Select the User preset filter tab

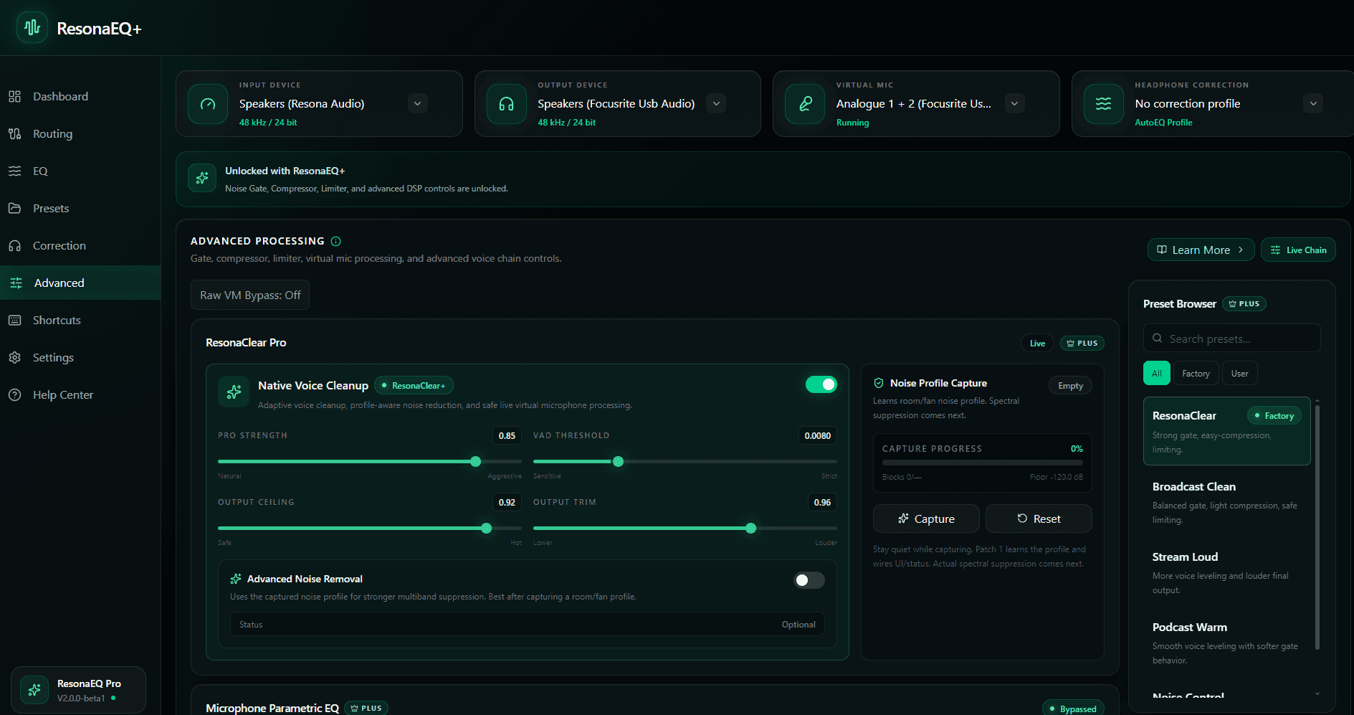pos(1239,373)
